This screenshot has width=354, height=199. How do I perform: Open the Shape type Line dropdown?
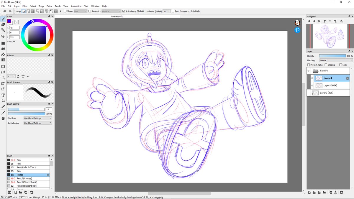tap(80, 11)
